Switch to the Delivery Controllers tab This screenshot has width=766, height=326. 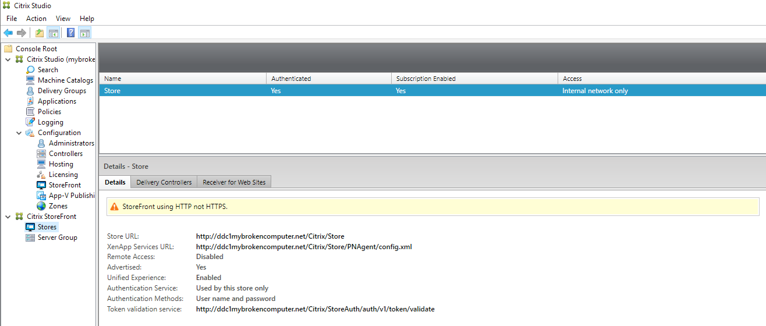(164, 182)
